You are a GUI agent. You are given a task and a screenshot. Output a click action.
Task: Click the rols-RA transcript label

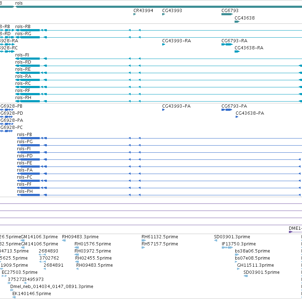click(x=23, y=77)
